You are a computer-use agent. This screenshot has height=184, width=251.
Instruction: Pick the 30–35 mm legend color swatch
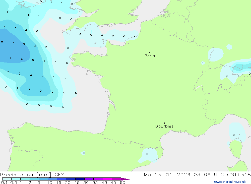pos(89,179)
